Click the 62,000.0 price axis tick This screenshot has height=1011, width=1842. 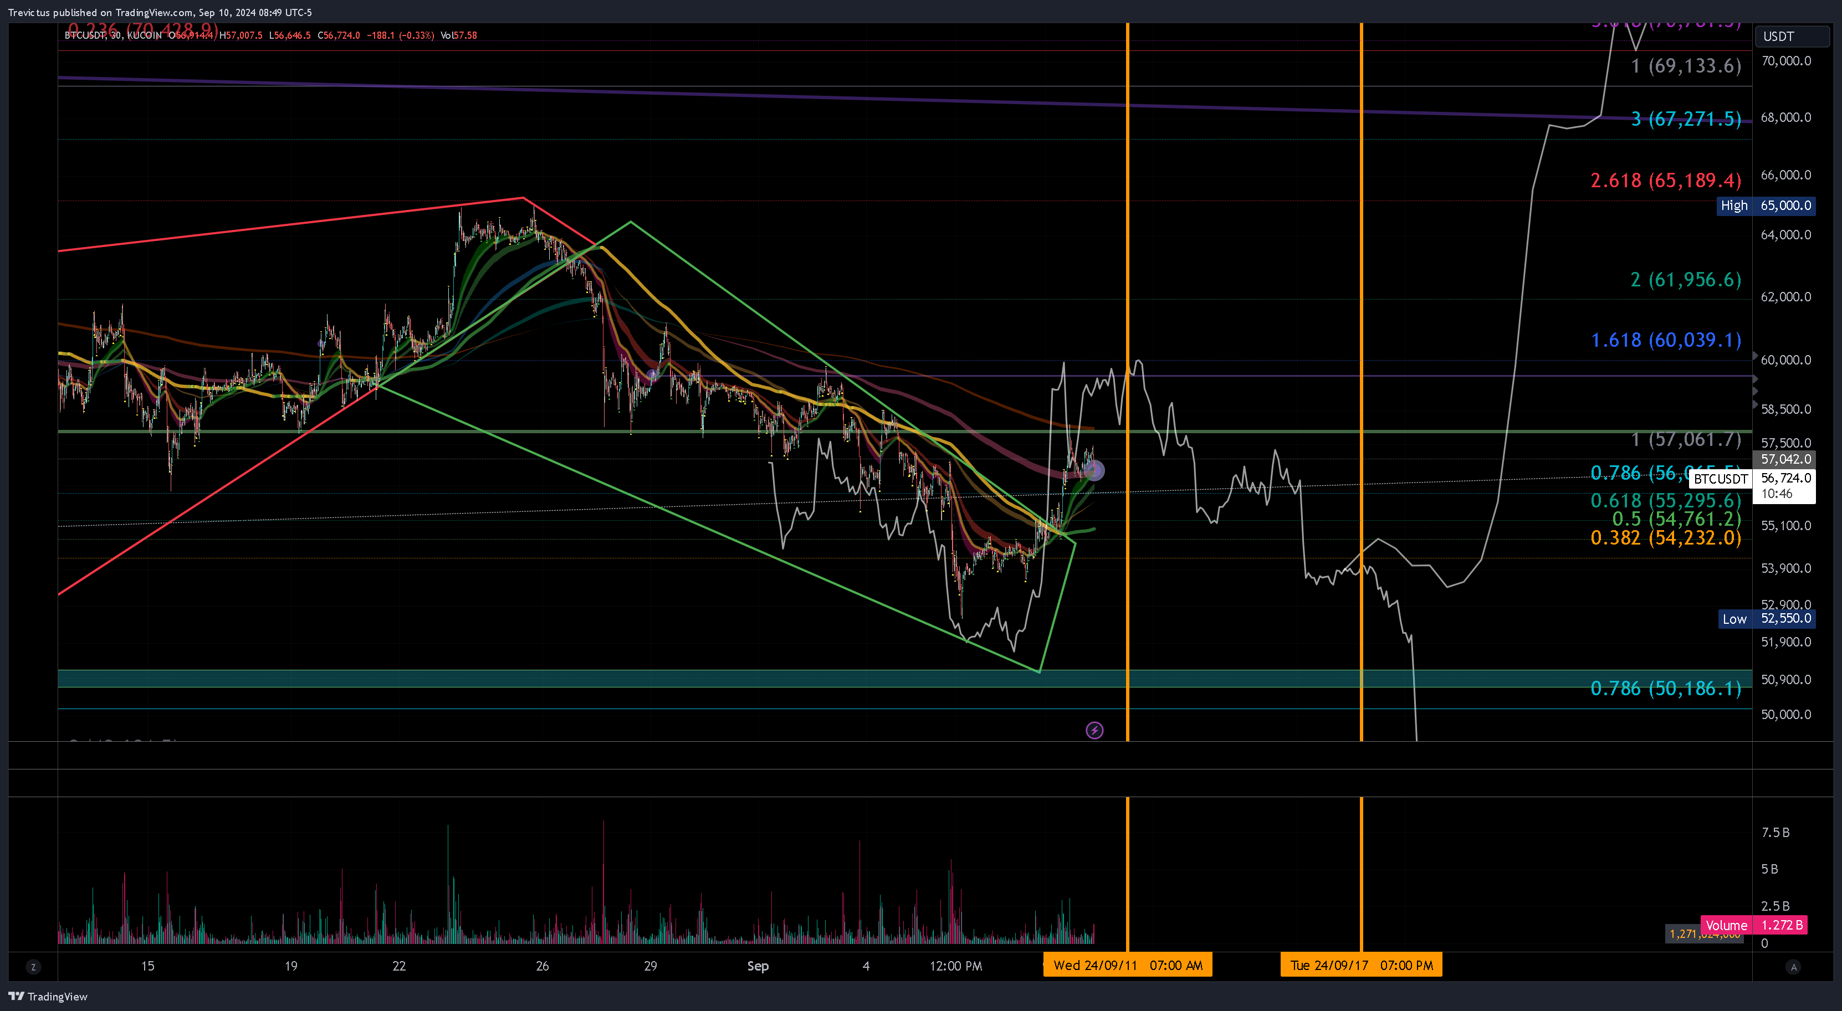pyautogui.click(x=1785, y=297)
